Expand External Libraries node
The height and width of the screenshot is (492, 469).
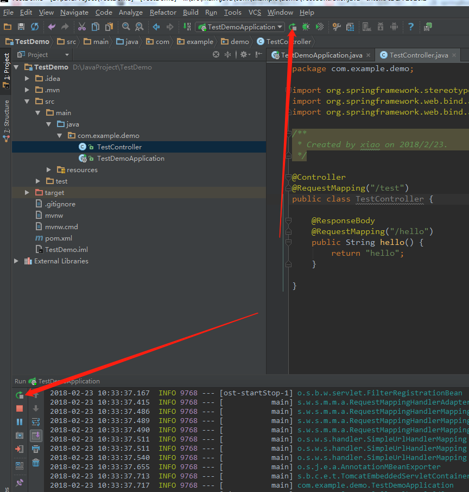(x=16, y=261)
